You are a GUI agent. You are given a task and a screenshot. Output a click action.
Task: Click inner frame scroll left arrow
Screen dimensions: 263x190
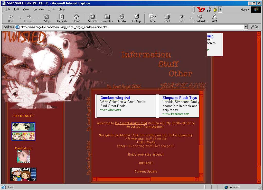(x=95, y=179)
